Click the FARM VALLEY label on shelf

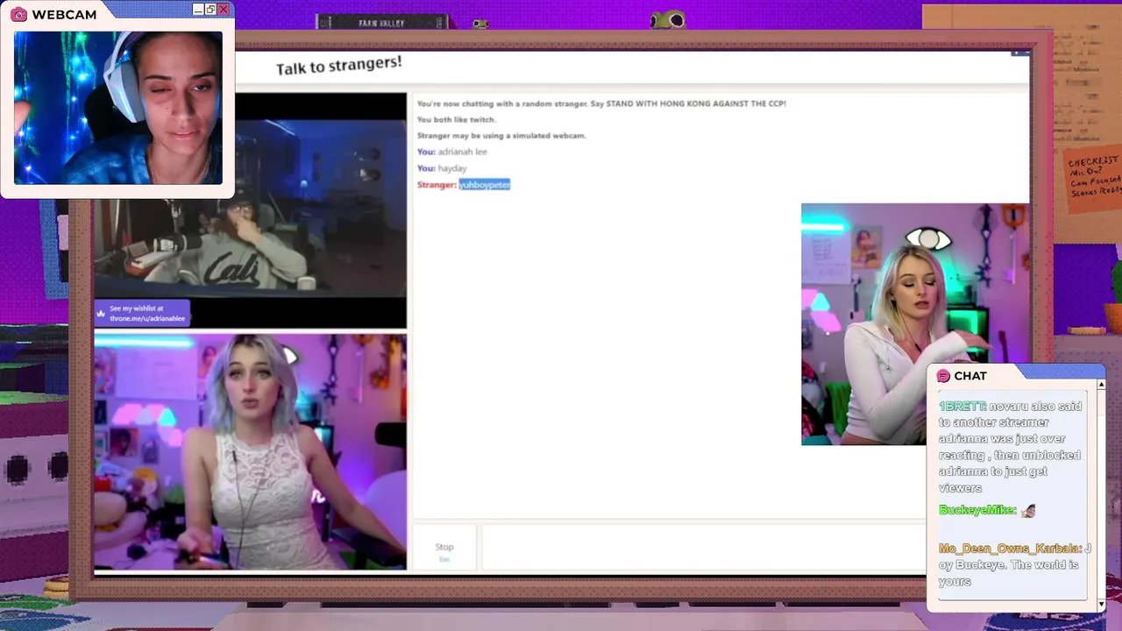point(381,23)
